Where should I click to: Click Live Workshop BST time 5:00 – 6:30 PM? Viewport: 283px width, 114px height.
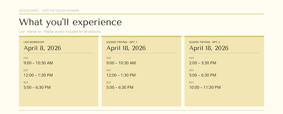tap(37, 87)
